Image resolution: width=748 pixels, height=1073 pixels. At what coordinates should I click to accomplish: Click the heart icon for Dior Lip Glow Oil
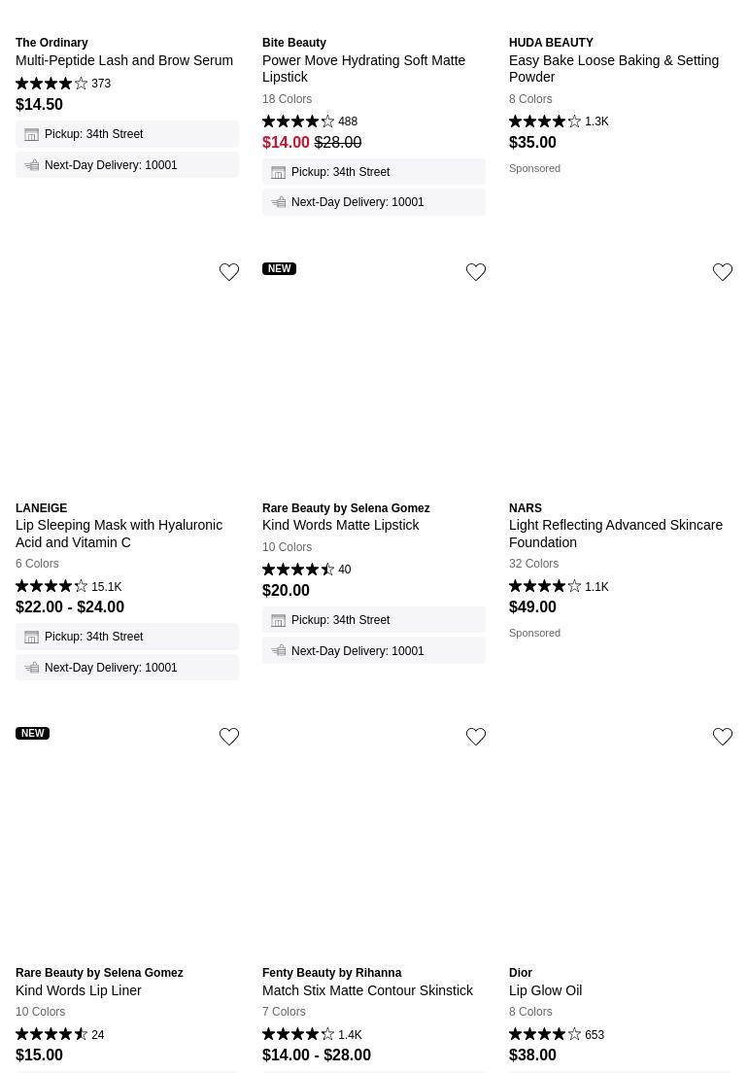coord(723,737)
